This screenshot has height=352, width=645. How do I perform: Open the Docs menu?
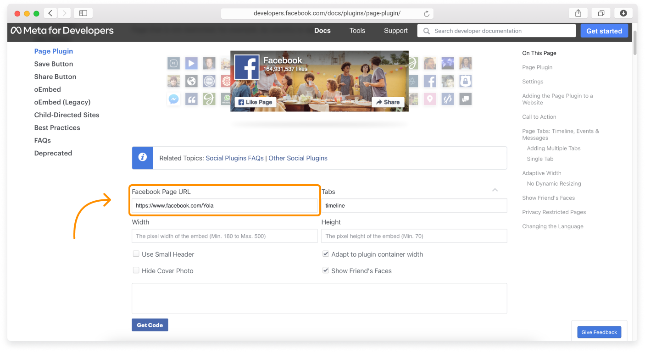(x=322, y=30)
